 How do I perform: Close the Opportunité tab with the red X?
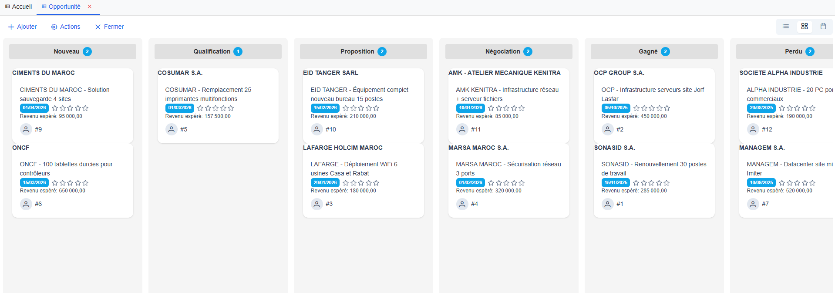coord(90,7)
